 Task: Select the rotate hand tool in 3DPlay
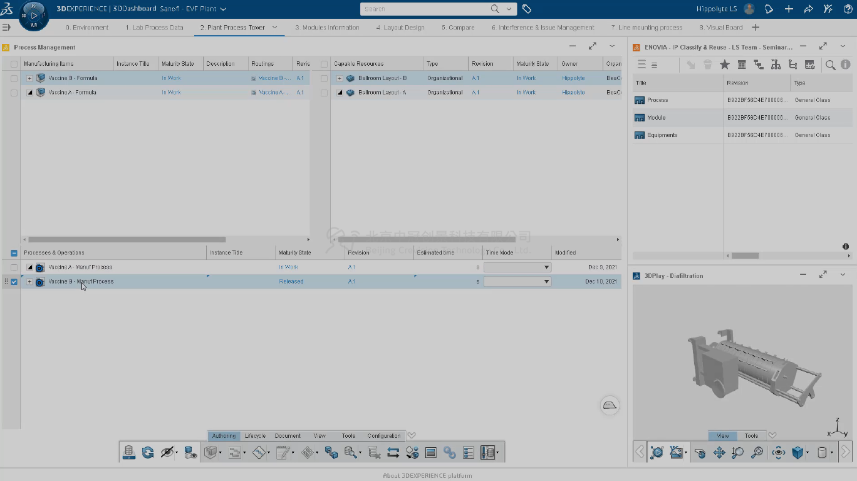(x=700, y=452)
